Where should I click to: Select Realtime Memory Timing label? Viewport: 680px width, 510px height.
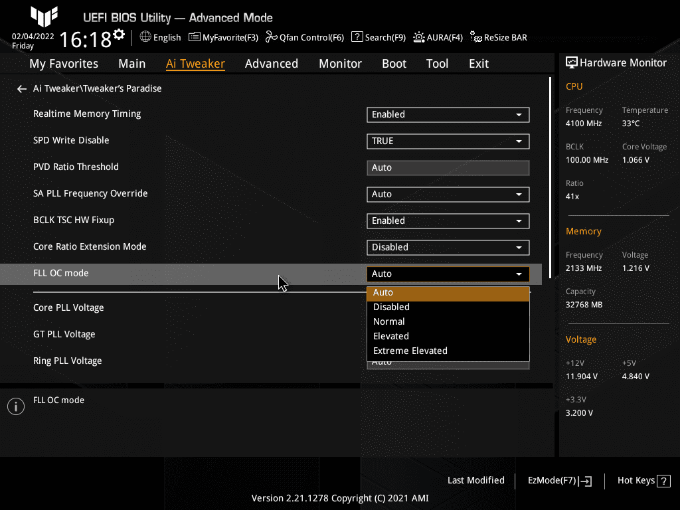tap(87, 114)
